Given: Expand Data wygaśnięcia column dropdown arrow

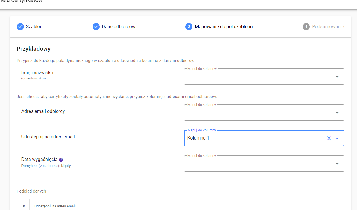Looking at the screenshot, I should [x=337, y=164].
